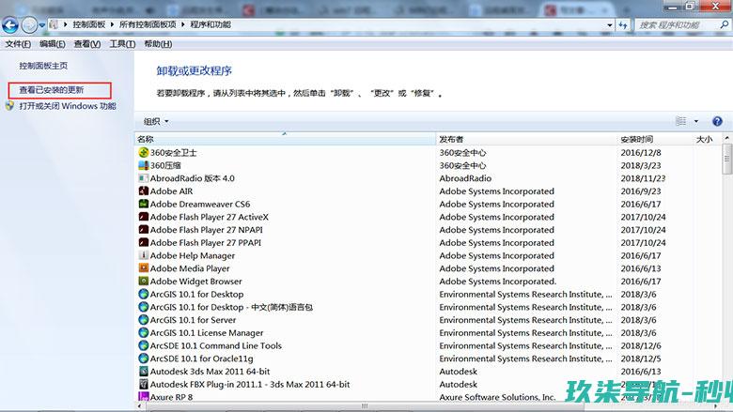Click horizontal scrollbar left arrow
Viewport: 733px width, 412px height.
tap(139, 406)
